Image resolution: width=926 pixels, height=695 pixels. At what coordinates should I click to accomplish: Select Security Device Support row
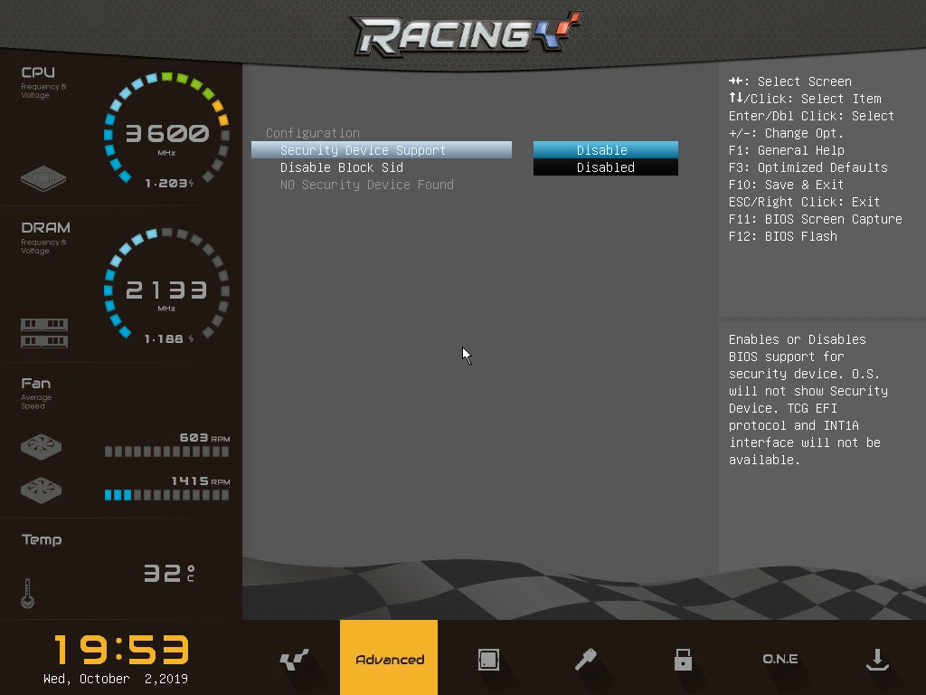[382, 150]
